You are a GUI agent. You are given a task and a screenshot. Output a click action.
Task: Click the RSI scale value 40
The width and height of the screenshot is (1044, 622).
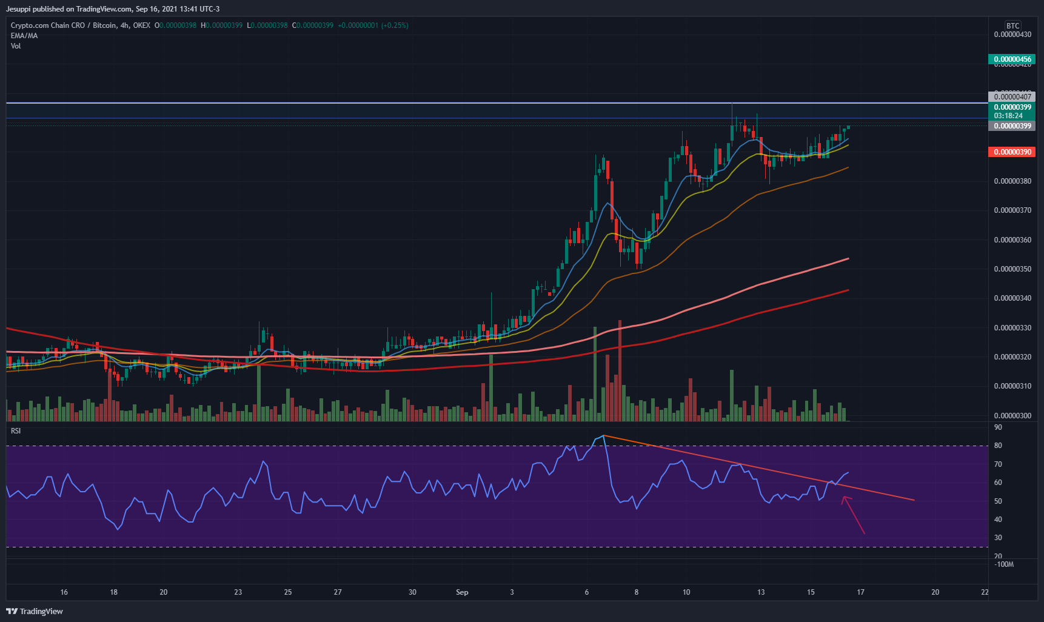[998, 520]
